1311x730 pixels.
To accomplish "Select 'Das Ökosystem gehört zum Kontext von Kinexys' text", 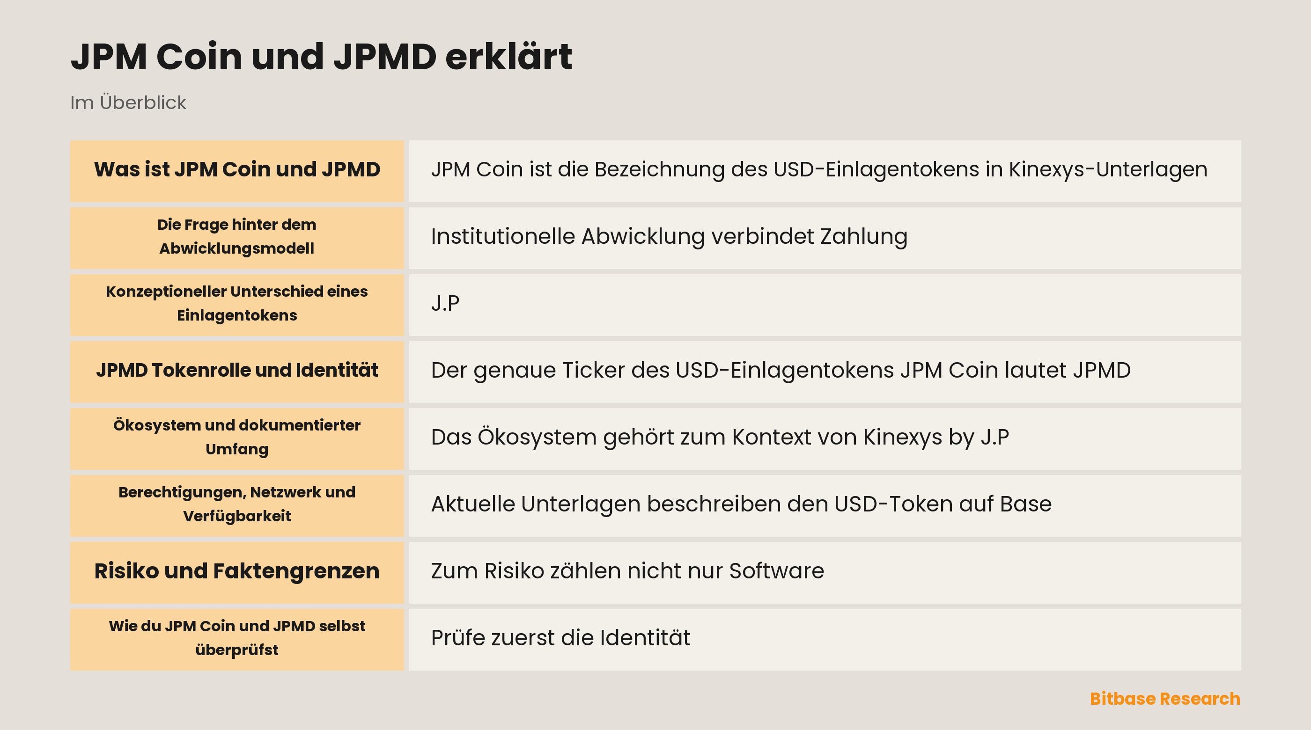I will (686, 438).
